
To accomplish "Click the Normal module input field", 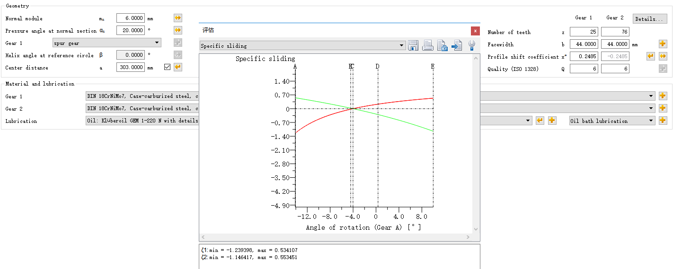I will pos(130,18).
